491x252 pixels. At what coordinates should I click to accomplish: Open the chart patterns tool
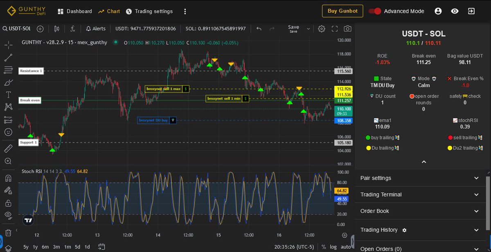(8, 107)
